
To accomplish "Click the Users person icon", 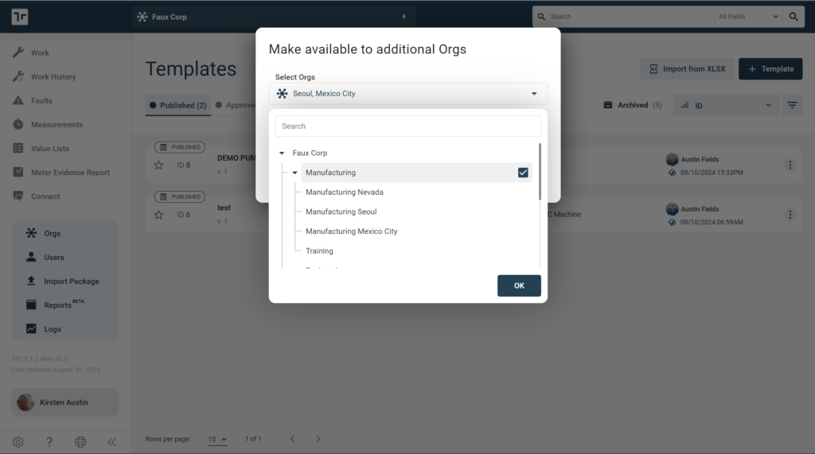I will [31, 257].
